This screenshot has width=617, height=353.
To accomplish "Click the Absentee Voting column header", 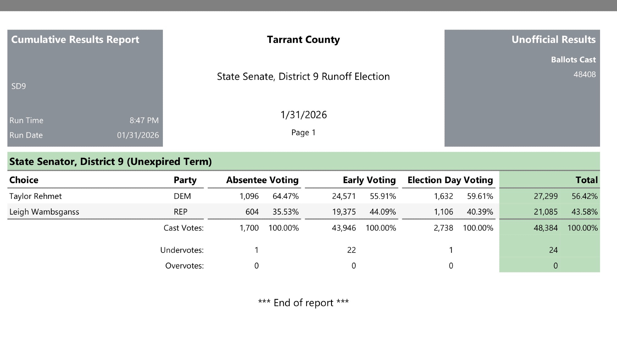I will [x=262, y=180].
